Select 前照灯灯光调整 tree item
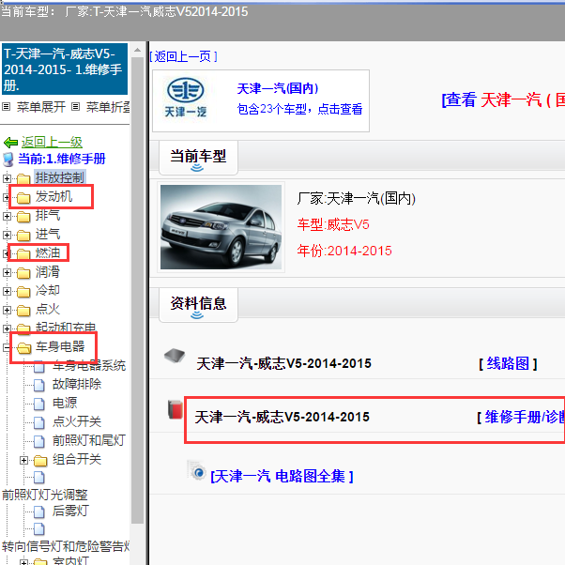Viewport: 565px width, 565px height. [45, 496]
